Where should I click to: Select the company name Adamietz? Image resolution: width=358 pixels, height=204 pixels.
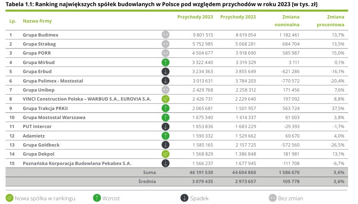[34, 136]
